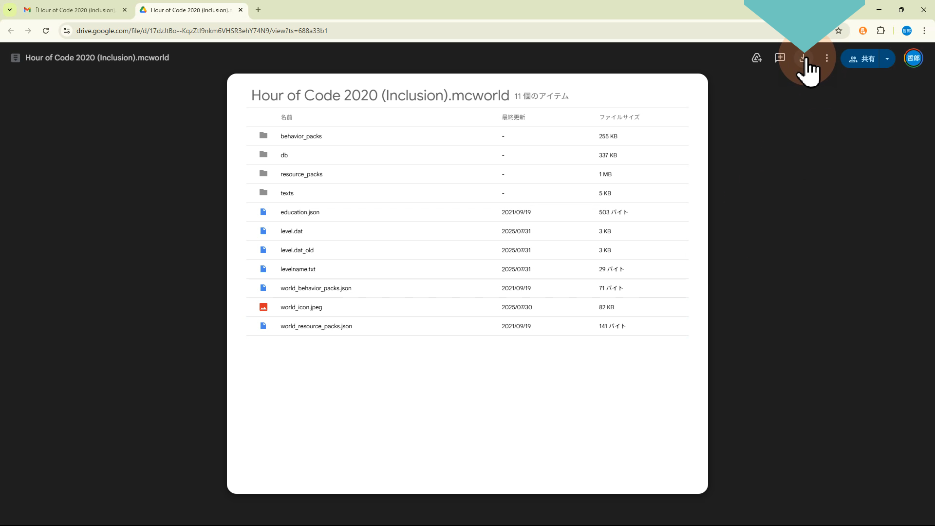Viewport: 935px width, 526px height.
Task: Select the level.dat file row
Action: tap(291, 231)
